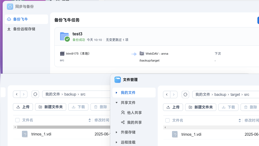Click the trim9175 local NAS device icon
This screenshot has width=259, height=146.
point(62,54)
